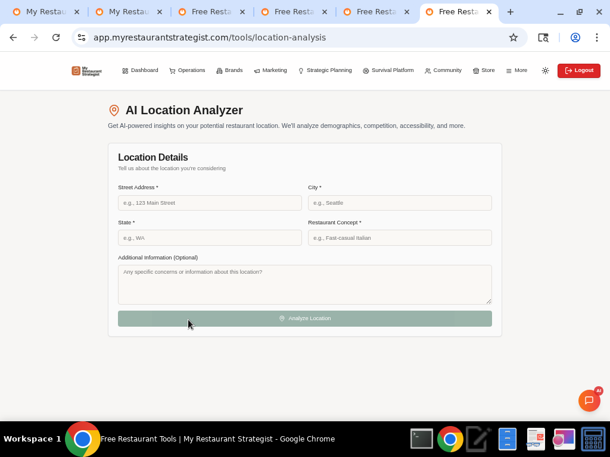Open Chrome from the Ubuntu dock
Viewport: 610px width, 457px height.
(450, 439)
